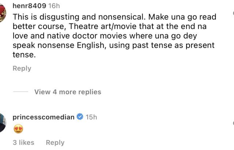Reply to henr8409's comment
This screenshot has height=150, width=234.
[22, 68]
